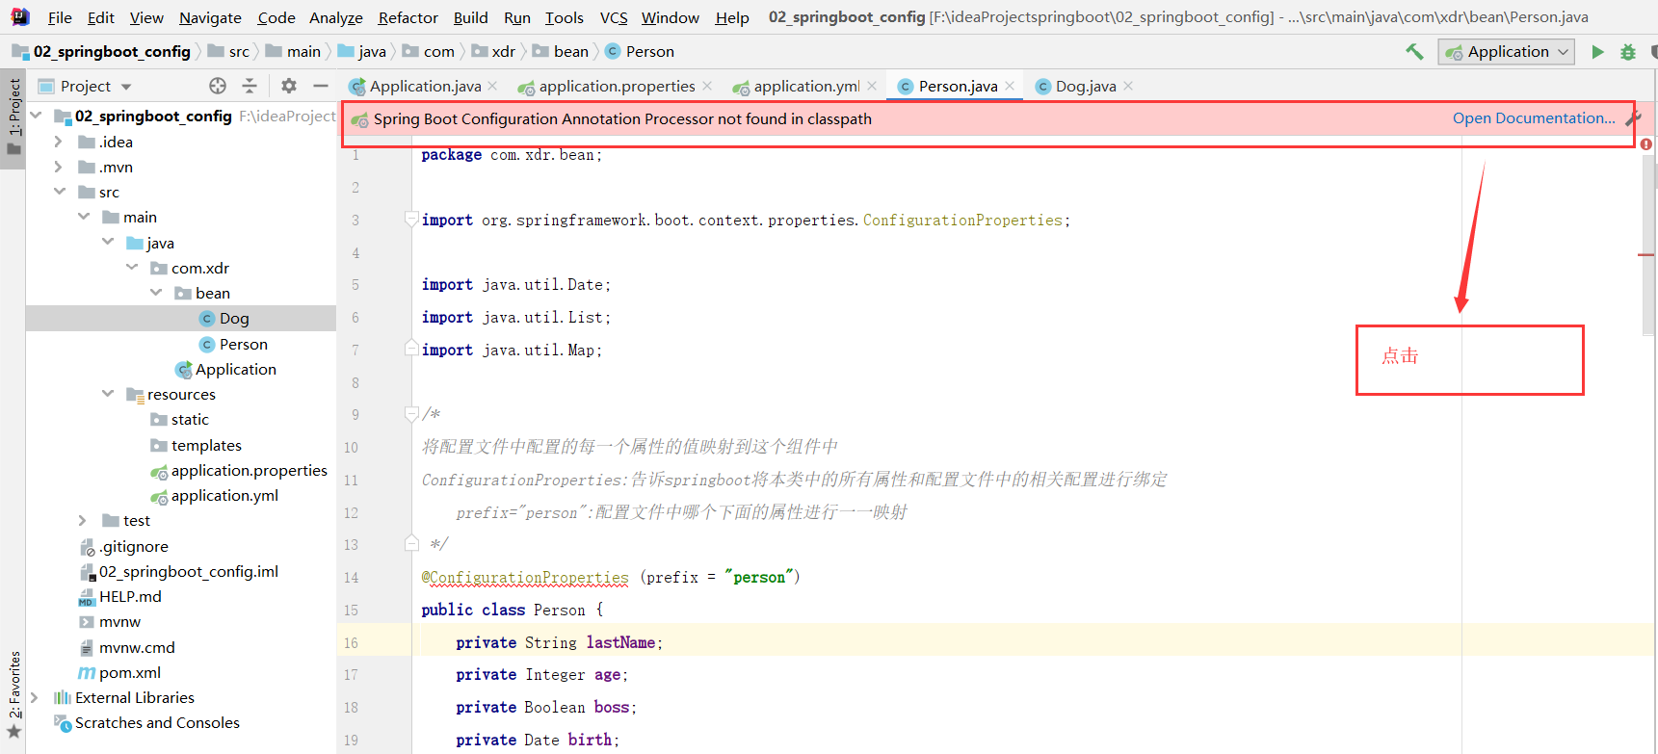Switch to the application.properties tab
The height and width of the screenshot is (754, 1658).
pyautogui.click(x=615, y=86)
